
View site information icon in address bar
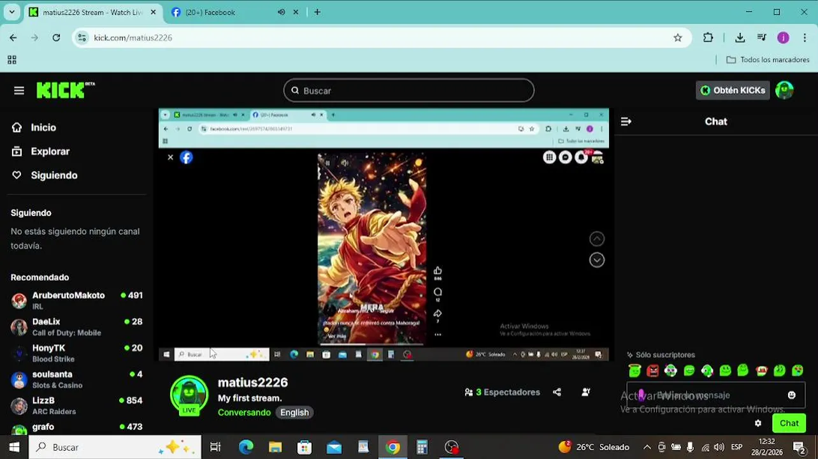(x=82, y=38)
